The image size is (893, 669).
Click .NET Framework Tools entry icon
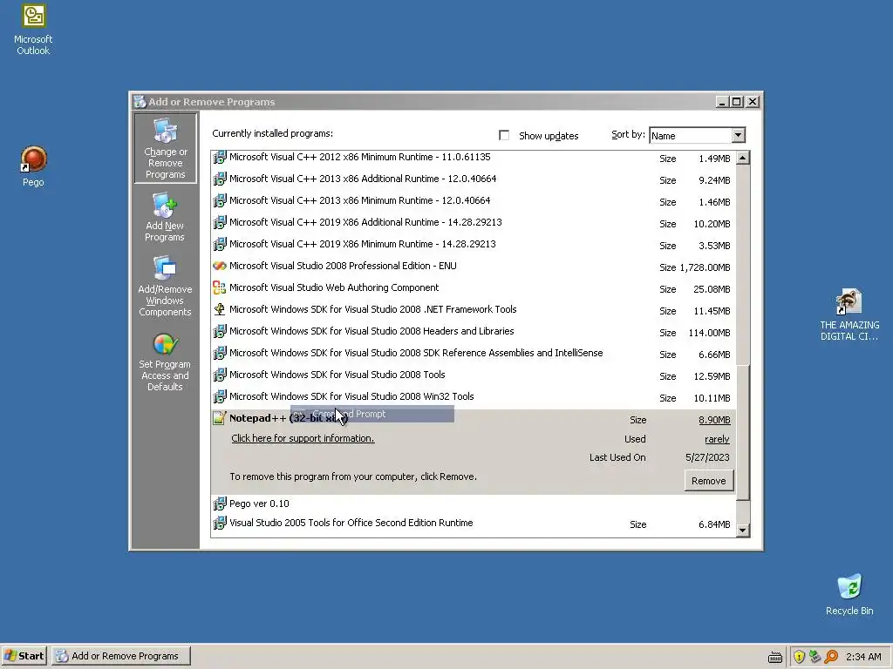219,309
